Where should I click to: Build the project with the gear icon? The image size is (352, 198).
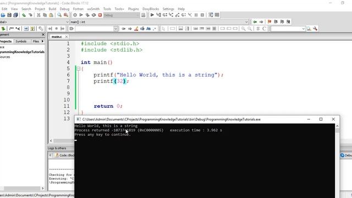pos(75,15)
